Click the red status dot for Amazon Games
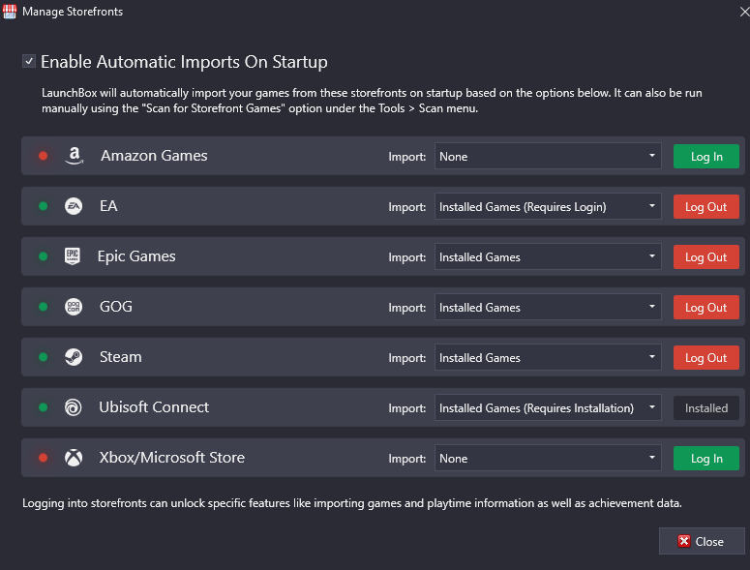This screenshot has width=750, height=570. [x=43, y=156]
